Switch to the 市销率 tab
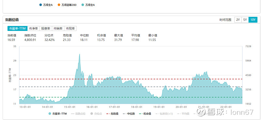This screenshot has height=120, width=261. pyautogui.click(x=58, y=28)
